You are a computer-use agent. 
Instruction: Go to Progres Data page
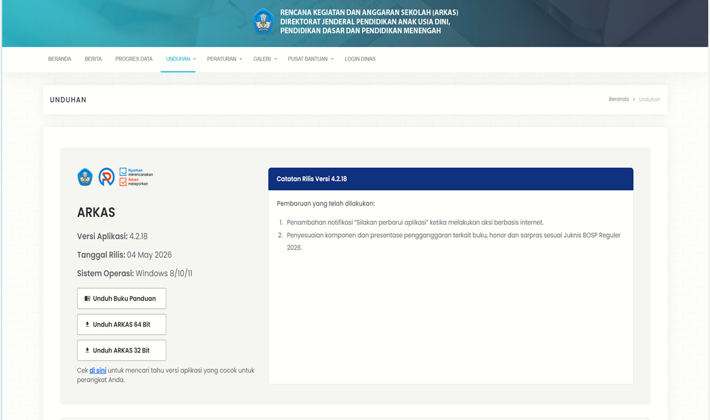(134, 59)
